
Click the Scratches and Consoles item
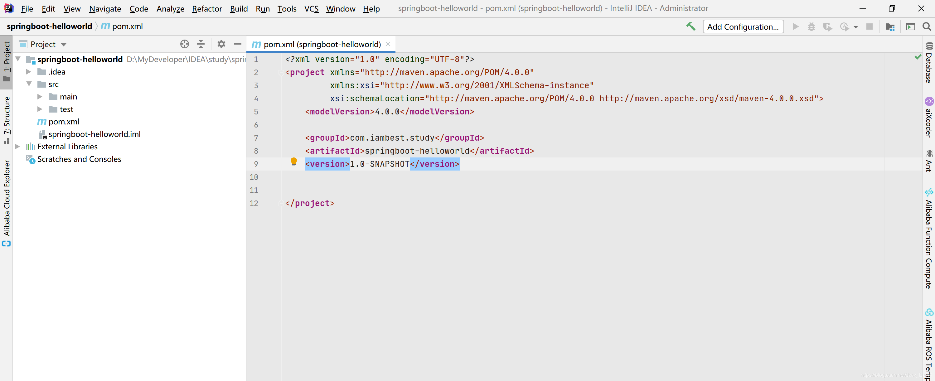pyautogui.click(x=79, y=159)
